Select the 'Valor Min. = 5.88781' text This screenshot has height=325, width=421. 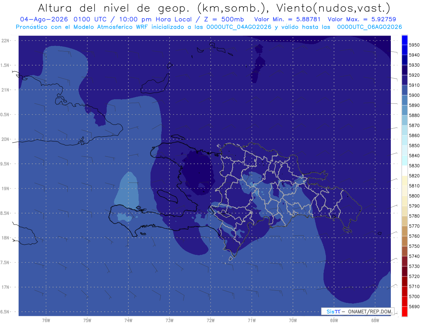click(288, 19)
